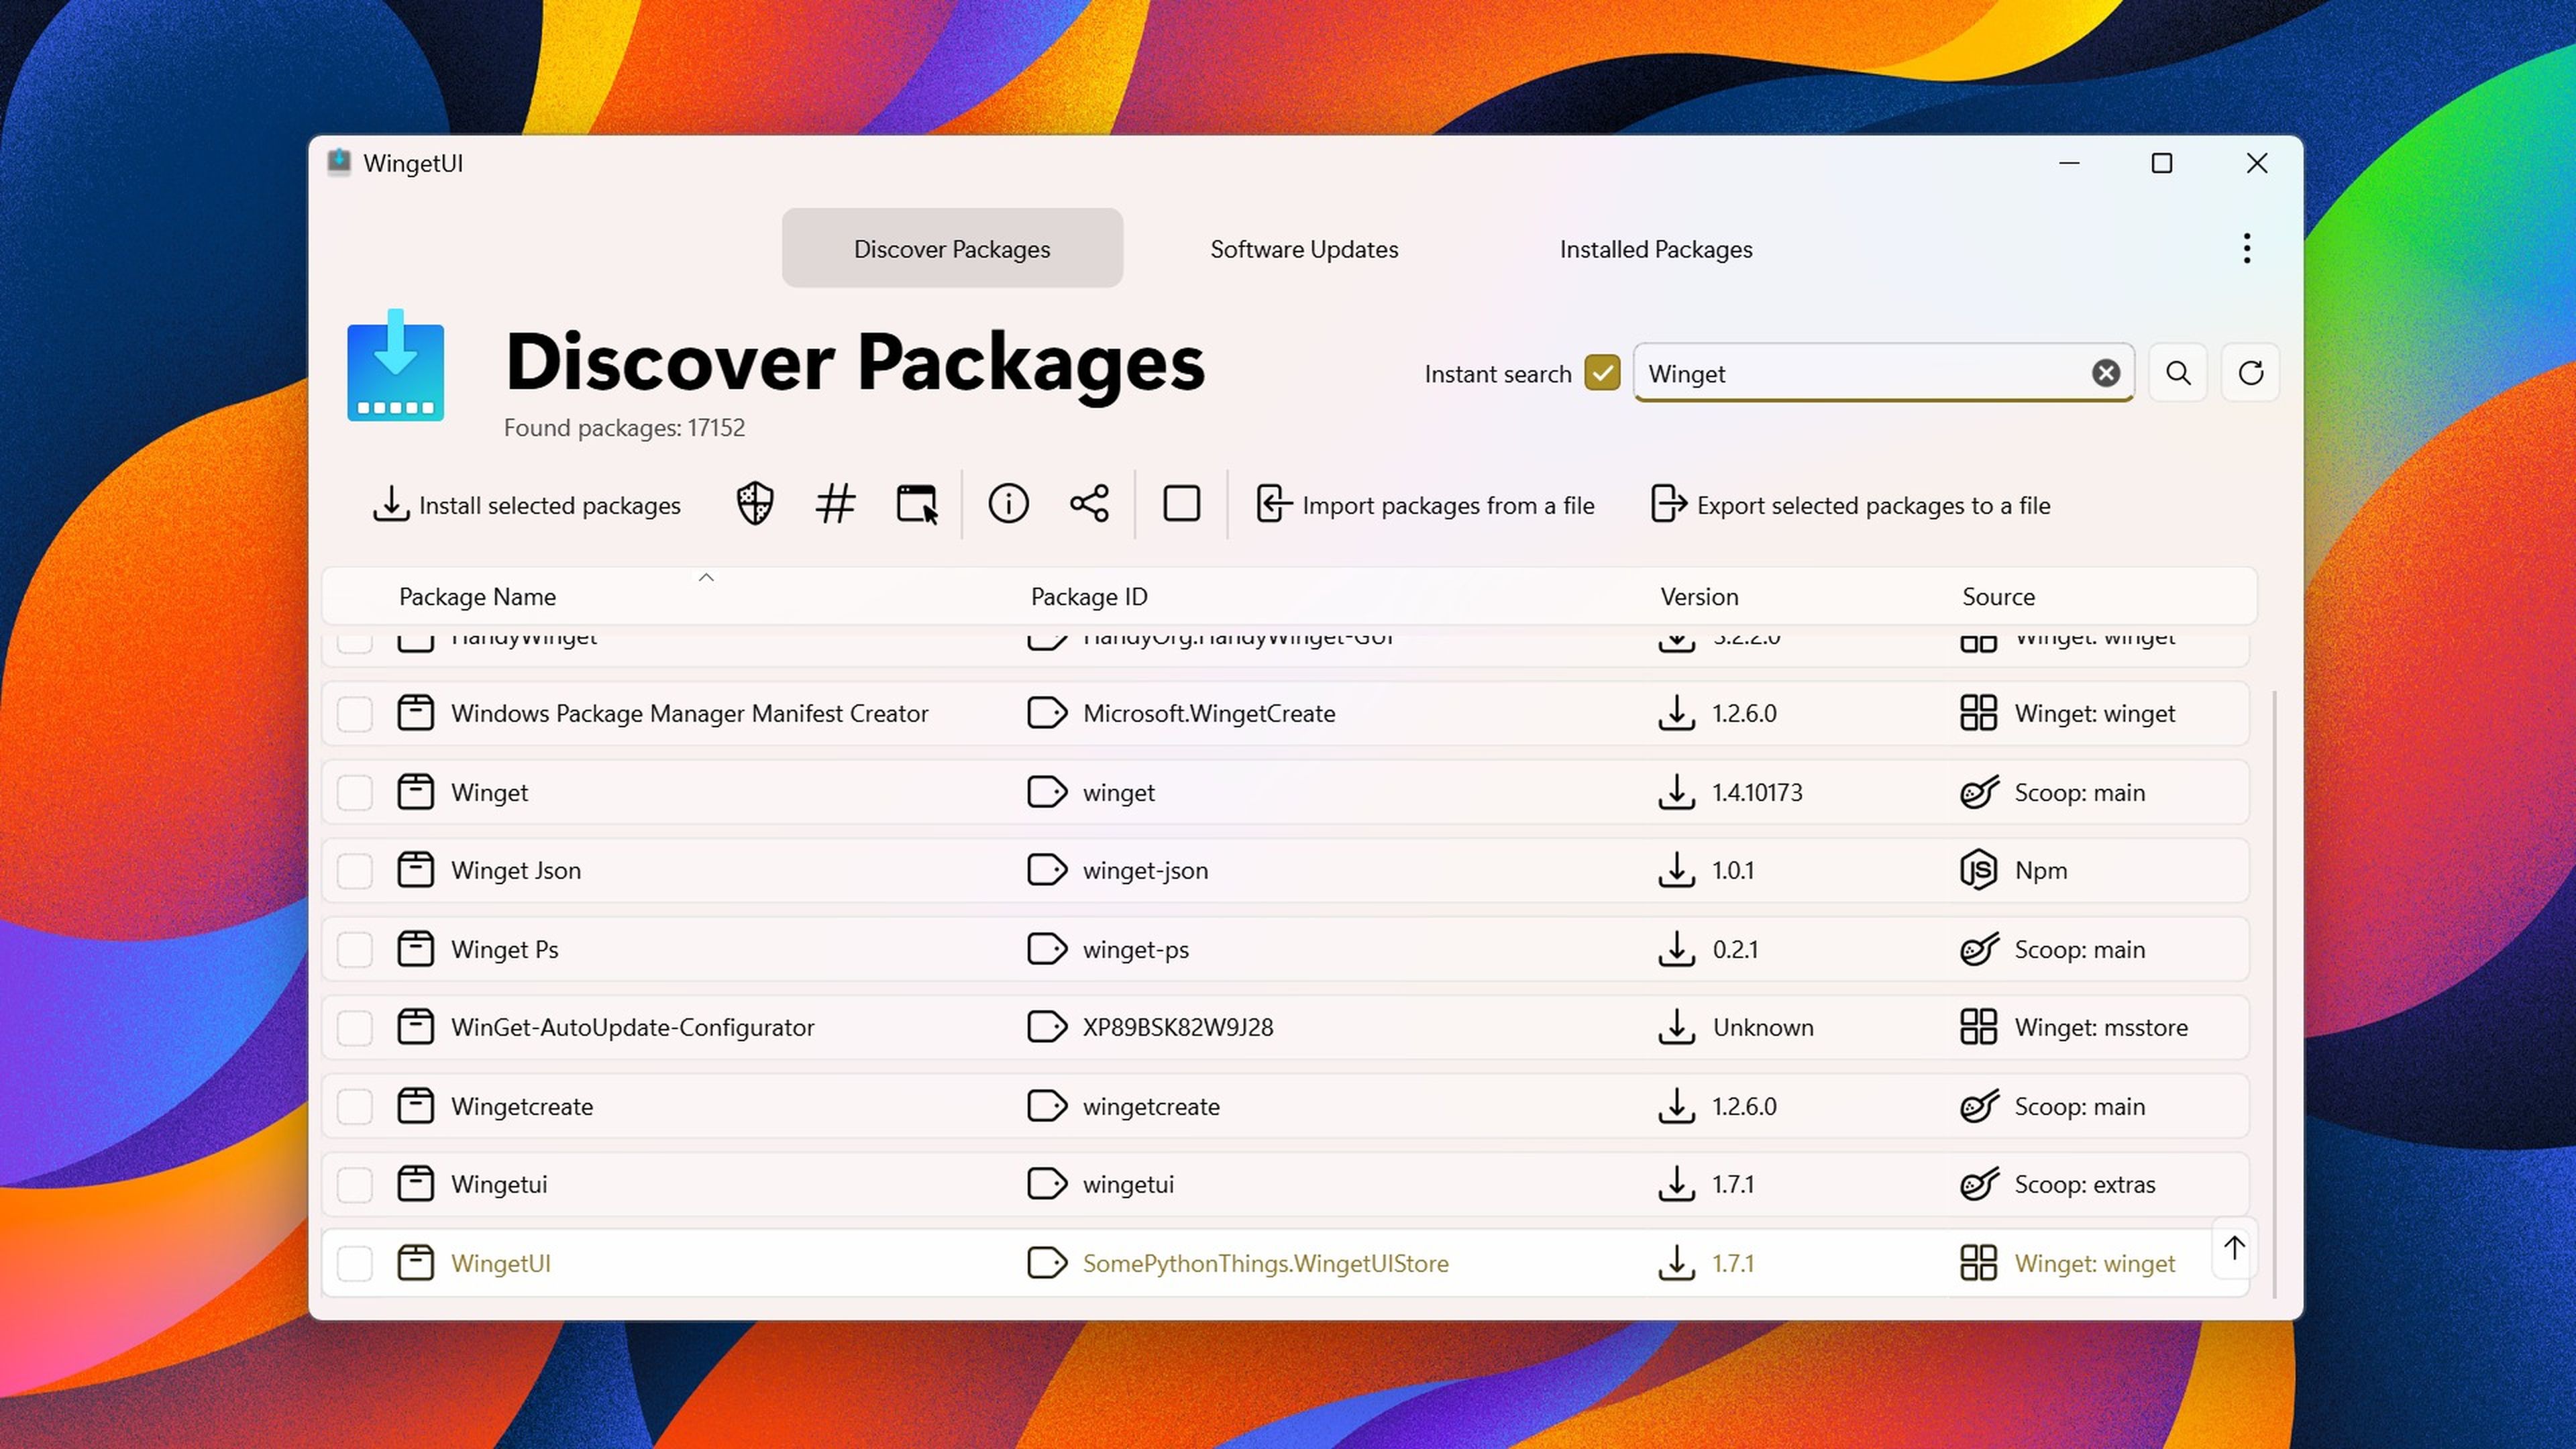Click the reload packages icon

tap(2250, 373)
